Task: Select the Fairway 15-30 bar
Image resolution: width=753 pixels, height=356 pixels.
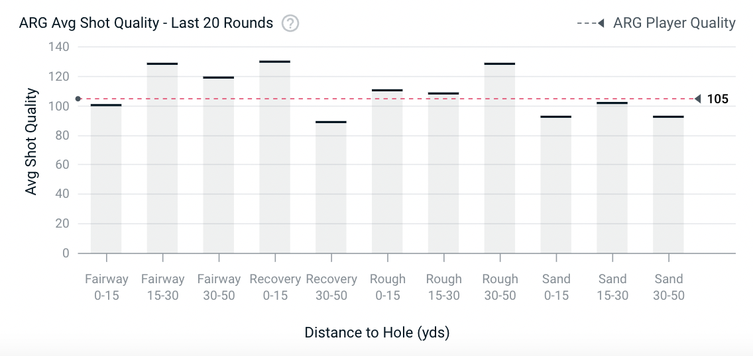Action: coord(162,159)
